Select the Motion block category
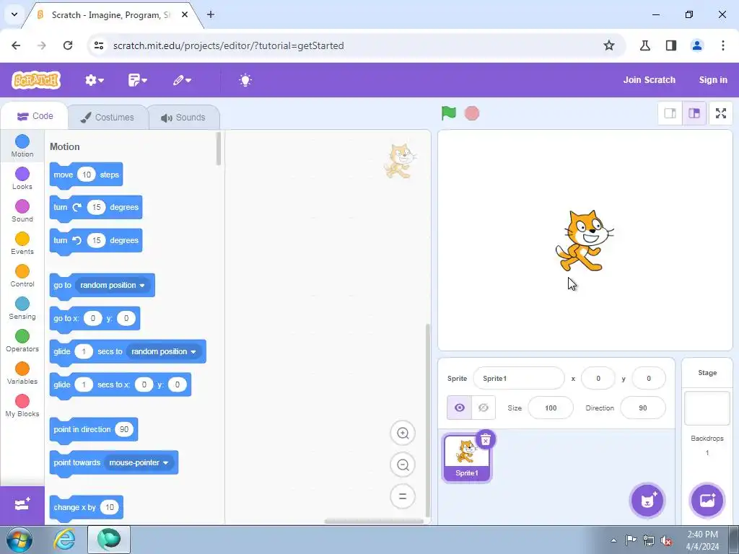 (x=22, y=146)
